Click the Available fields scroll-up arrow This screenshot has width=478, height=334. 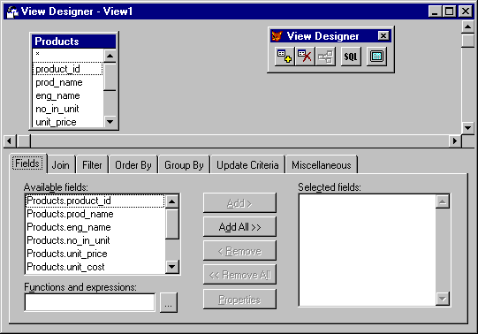point(172,201)
